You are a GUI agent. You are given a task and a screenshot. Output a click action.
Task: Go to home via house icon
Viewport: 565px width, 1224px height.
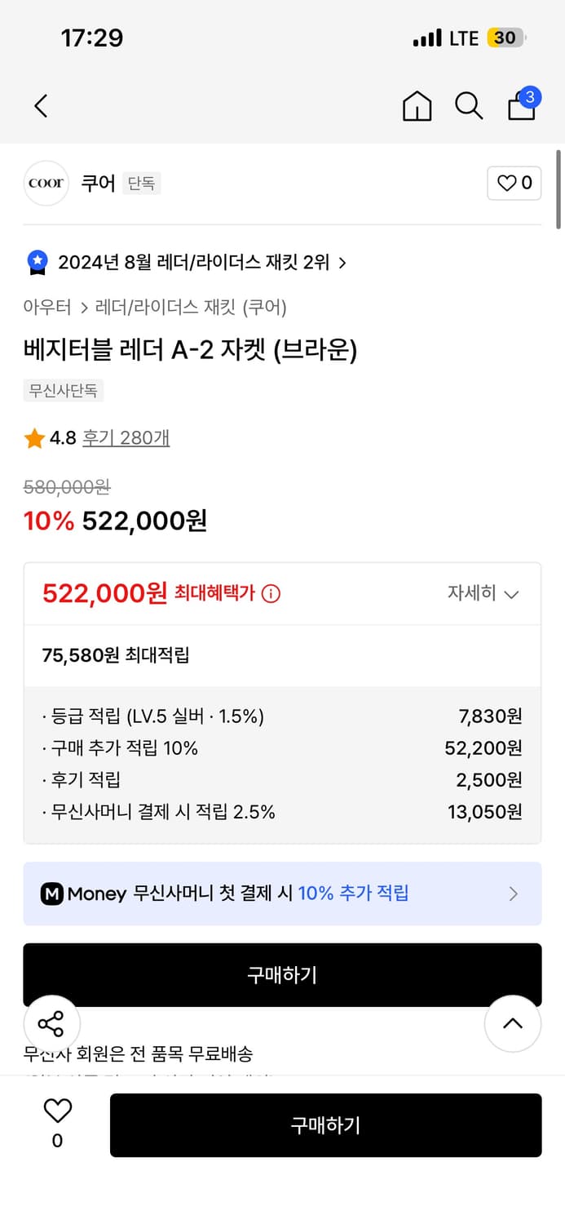coord(417,105)
